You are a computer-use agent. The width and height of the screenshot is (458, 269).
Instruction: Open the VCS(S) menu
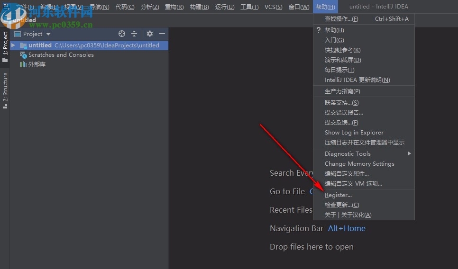[x=274, y=7]
